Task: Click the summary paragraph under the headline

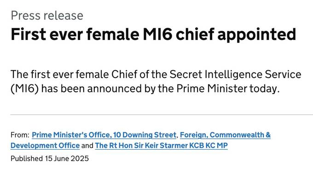Action: coord(156,81)
